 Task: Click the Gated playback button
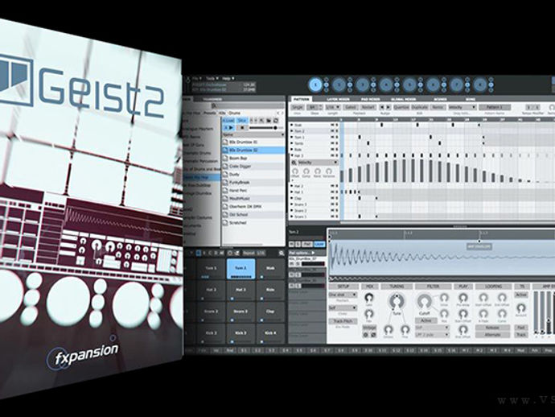coord(350,107)
